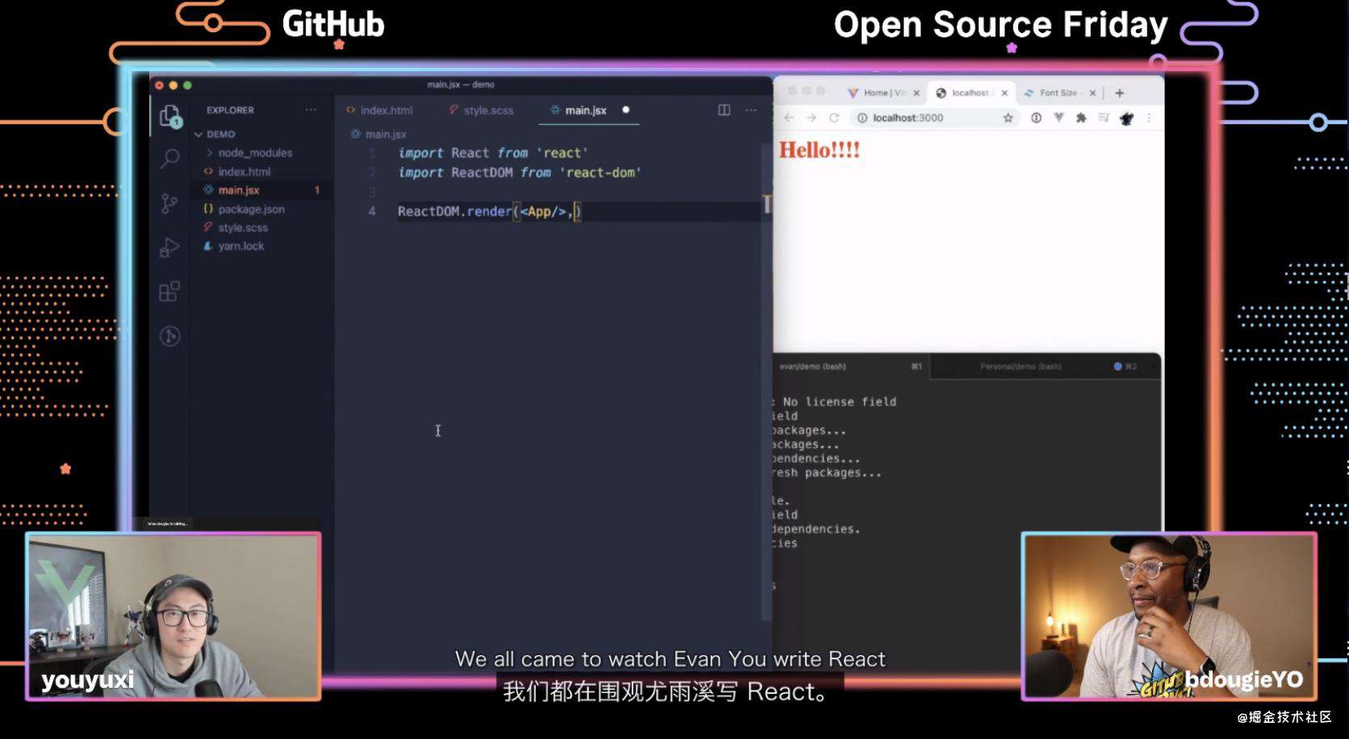
Task: Open the Explorer view in activity bar
Action: (169, 117)
